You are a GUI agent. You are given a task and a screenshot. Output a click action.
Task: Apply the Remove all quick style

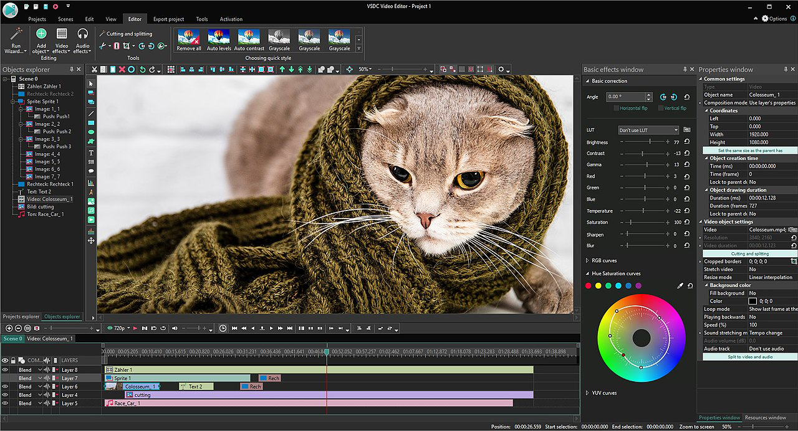coord(189,38)
